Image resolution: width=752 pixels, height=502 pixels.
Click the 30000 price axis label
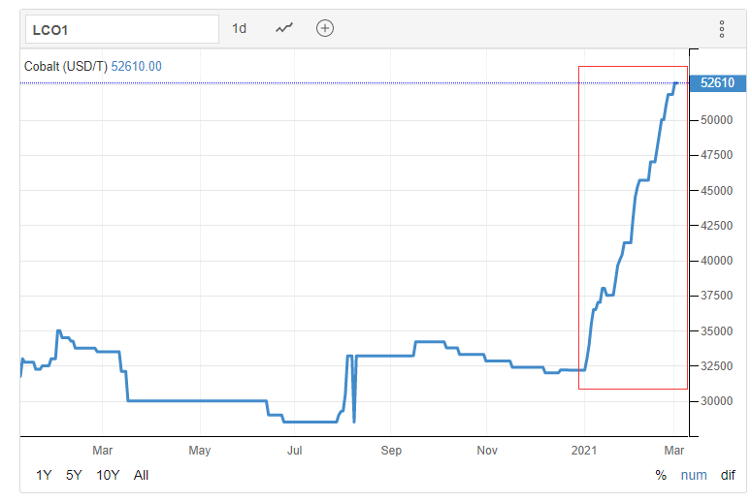tap(716, 401)
